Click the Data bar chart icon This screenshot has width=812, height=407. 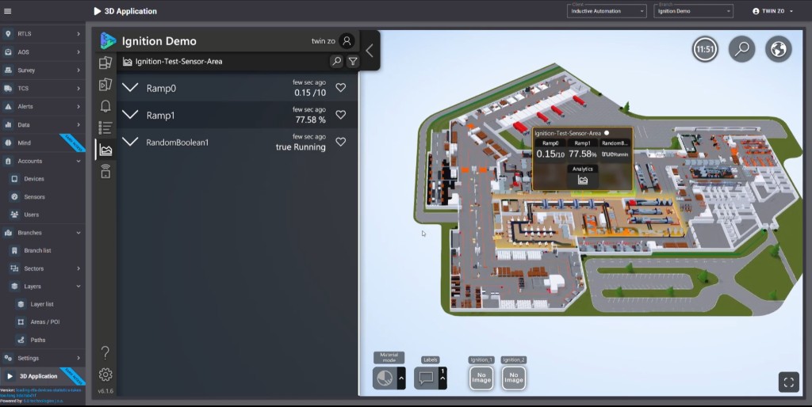tap(8, 124)
